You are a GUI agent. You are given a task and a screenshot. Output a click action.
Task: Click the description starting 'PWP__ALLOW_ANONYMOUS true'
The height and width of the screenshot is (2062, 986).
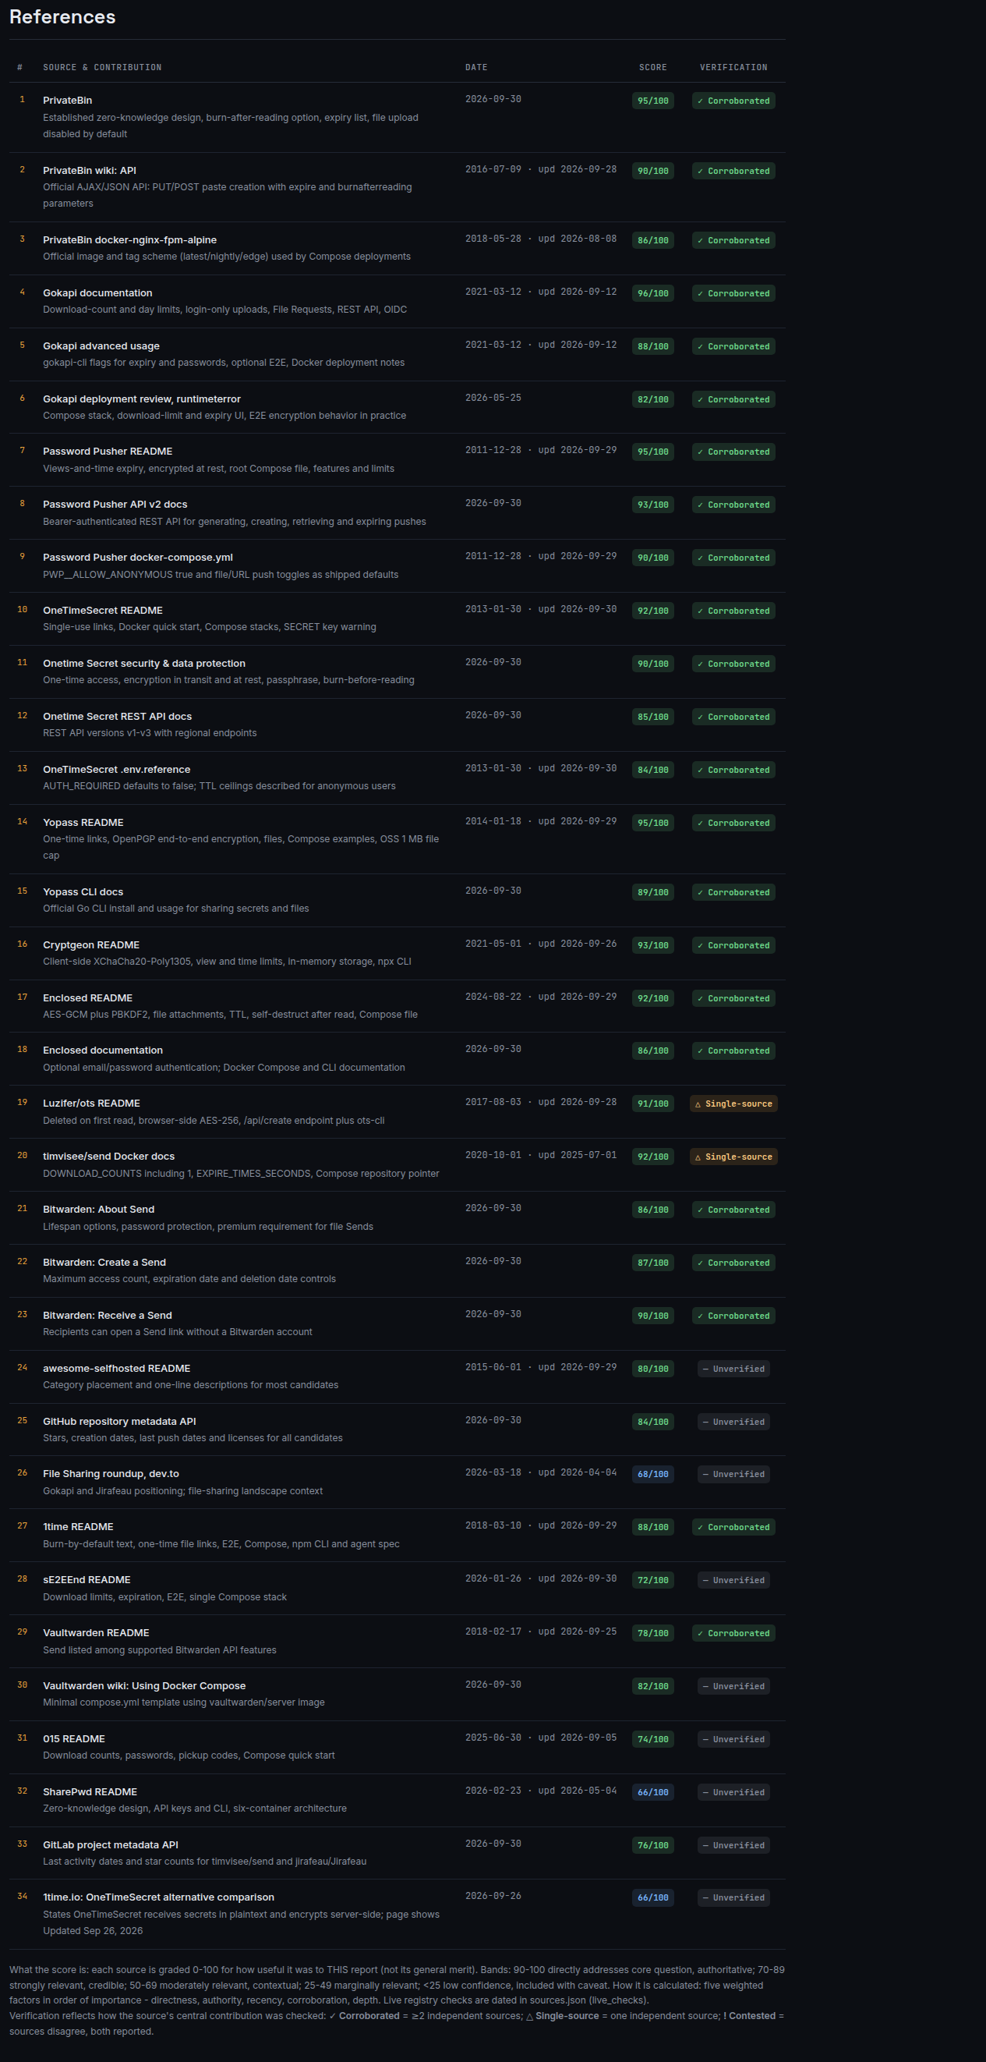[221, 575]
